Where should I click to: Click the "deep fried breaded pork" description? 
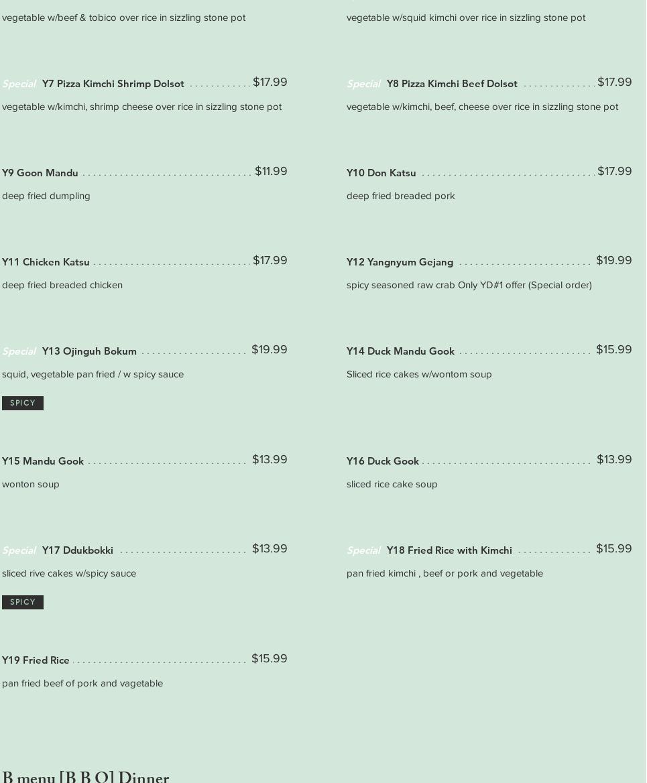(x=401, y=196)
